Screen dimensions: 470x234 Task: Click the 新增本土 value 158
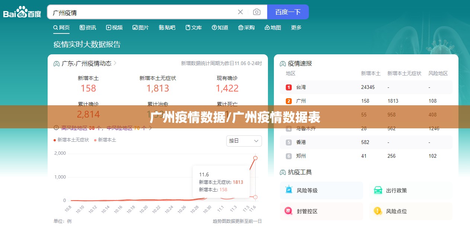pos(88,88)
